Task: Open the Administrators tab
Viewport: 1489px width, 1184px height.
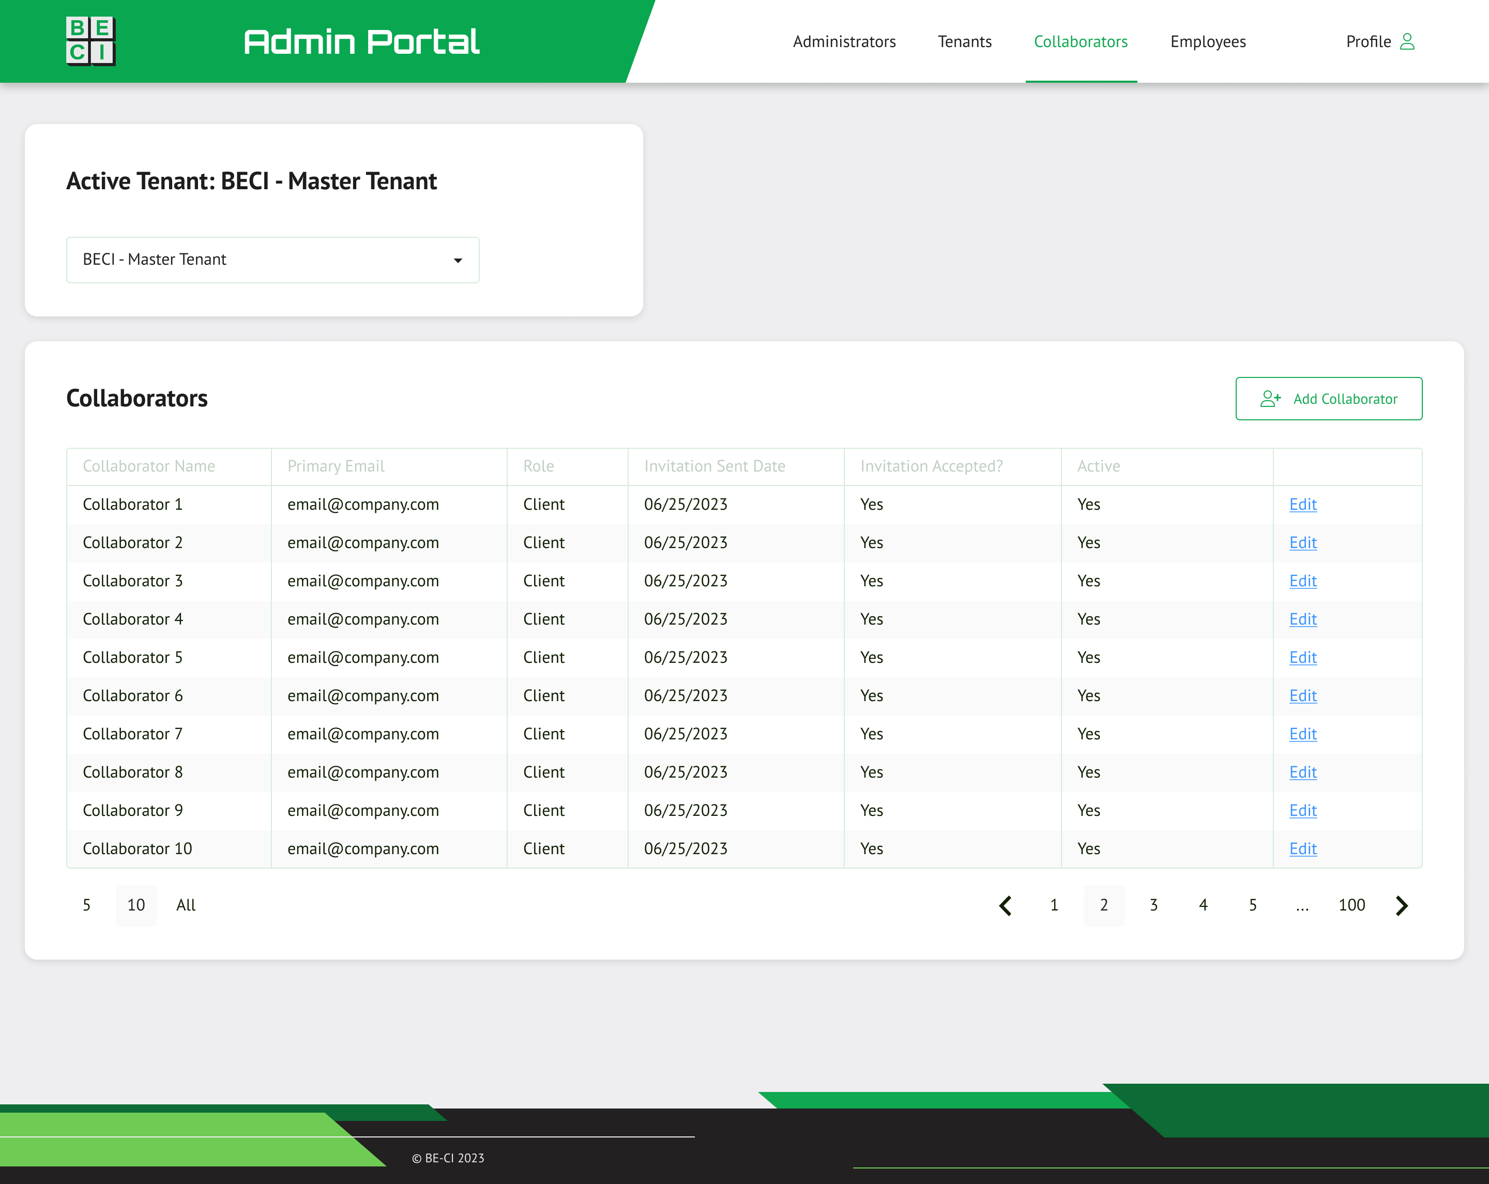Action: click(844, 41)
